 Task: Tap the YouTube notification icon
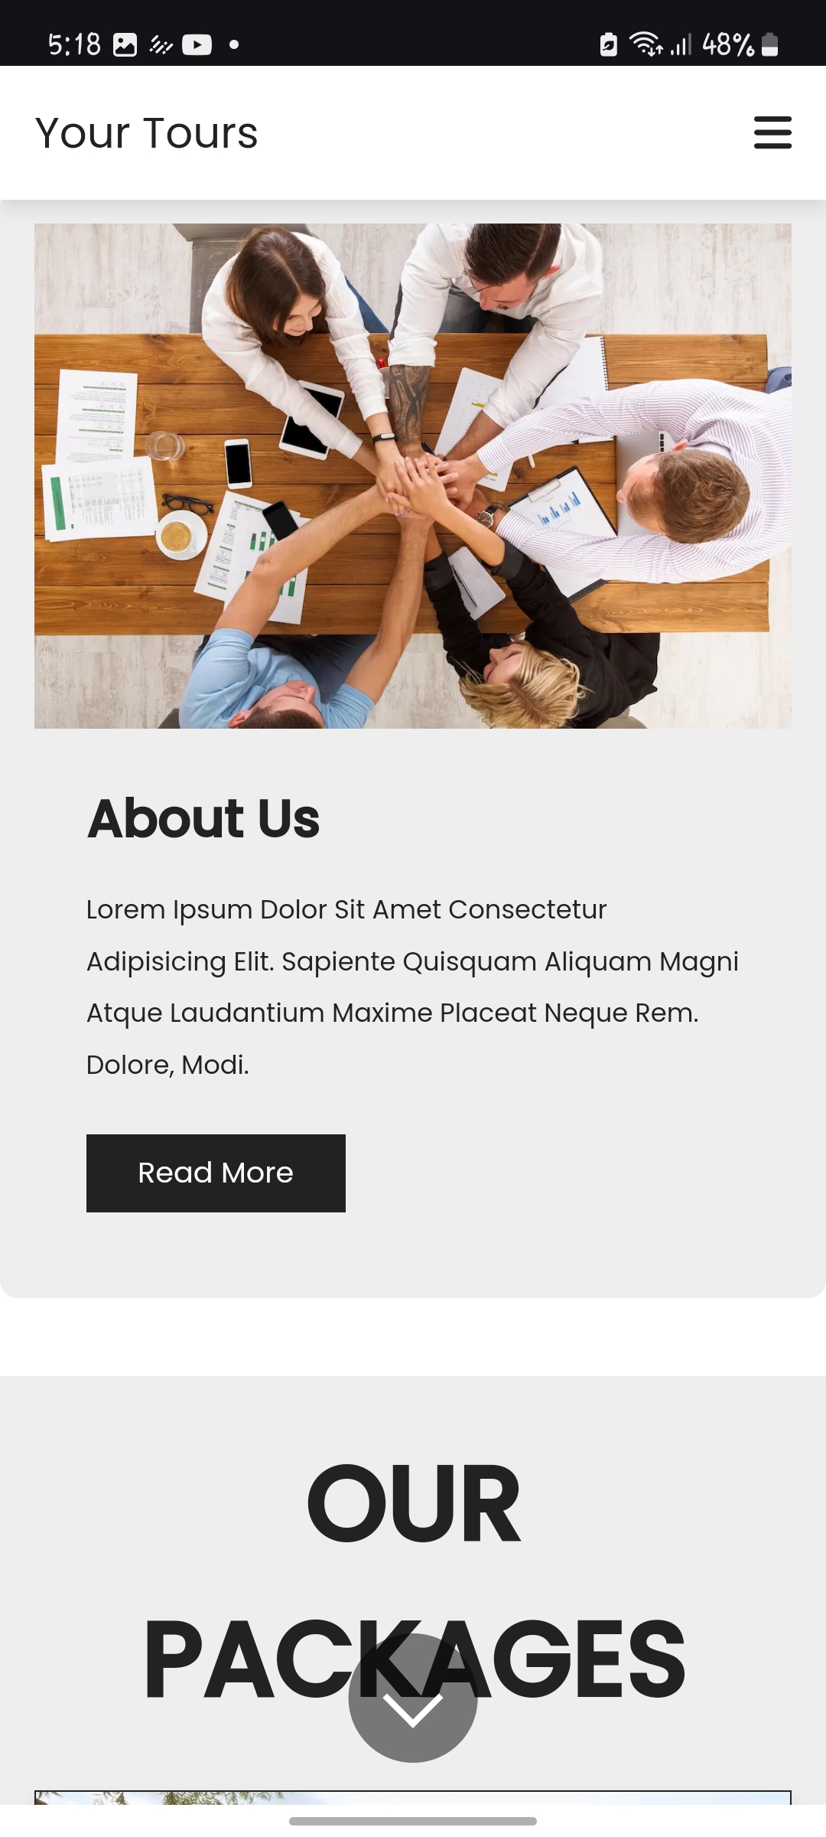pos(197,45)
